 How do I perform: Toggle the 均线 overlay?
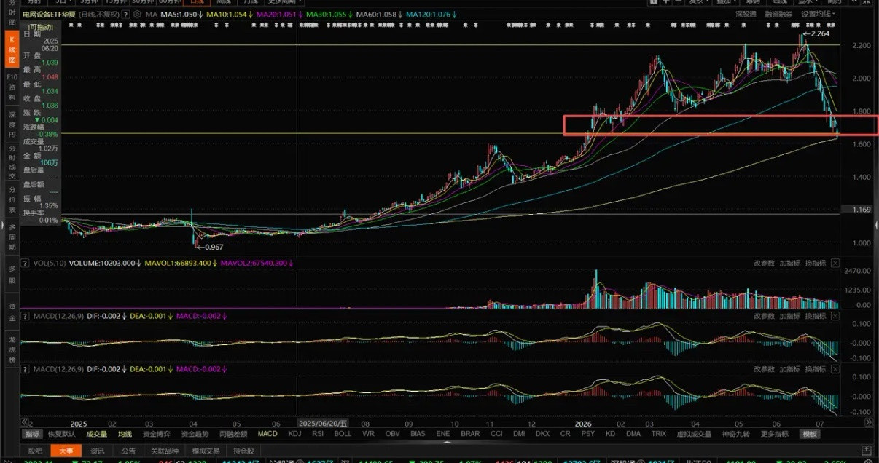[125, 434]
